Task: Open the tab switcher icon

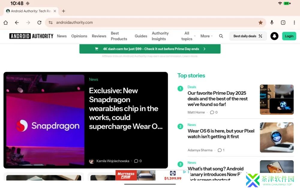Action: [x=283, y=23]
